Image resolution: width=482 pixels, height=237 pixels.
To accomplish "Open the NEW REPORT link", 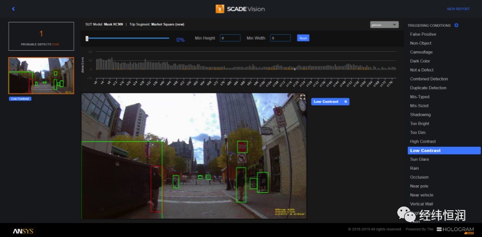I will pos(459,9).
